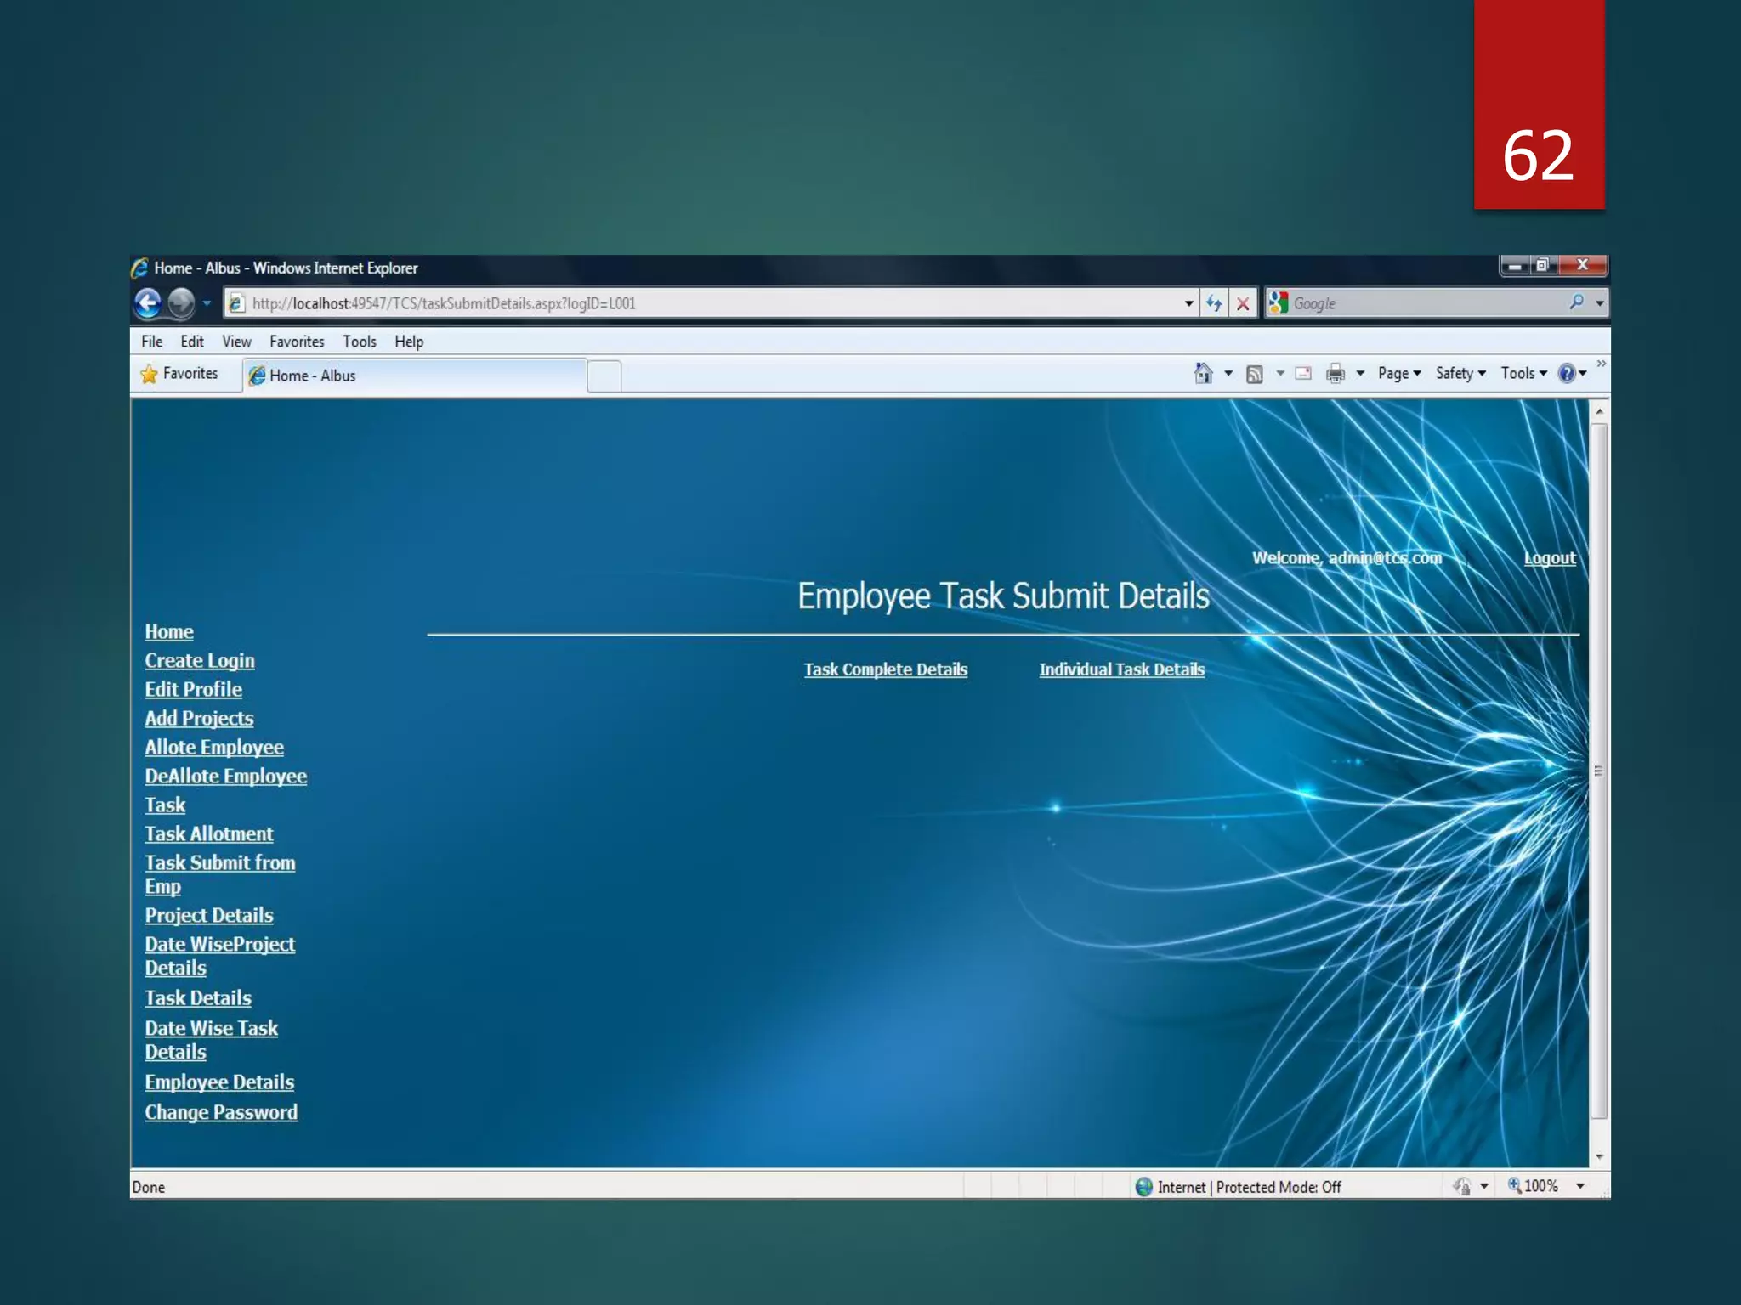Click the search magnifier icon in Google box

[1577, 302]
